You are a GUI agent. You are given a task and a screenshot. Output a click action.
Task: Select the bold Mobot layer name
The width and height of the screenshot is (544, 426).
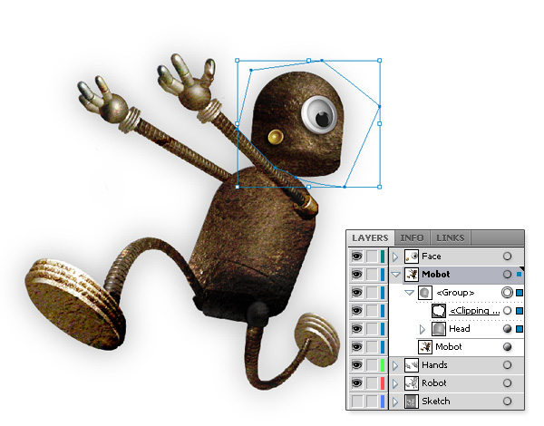(436, 275)
